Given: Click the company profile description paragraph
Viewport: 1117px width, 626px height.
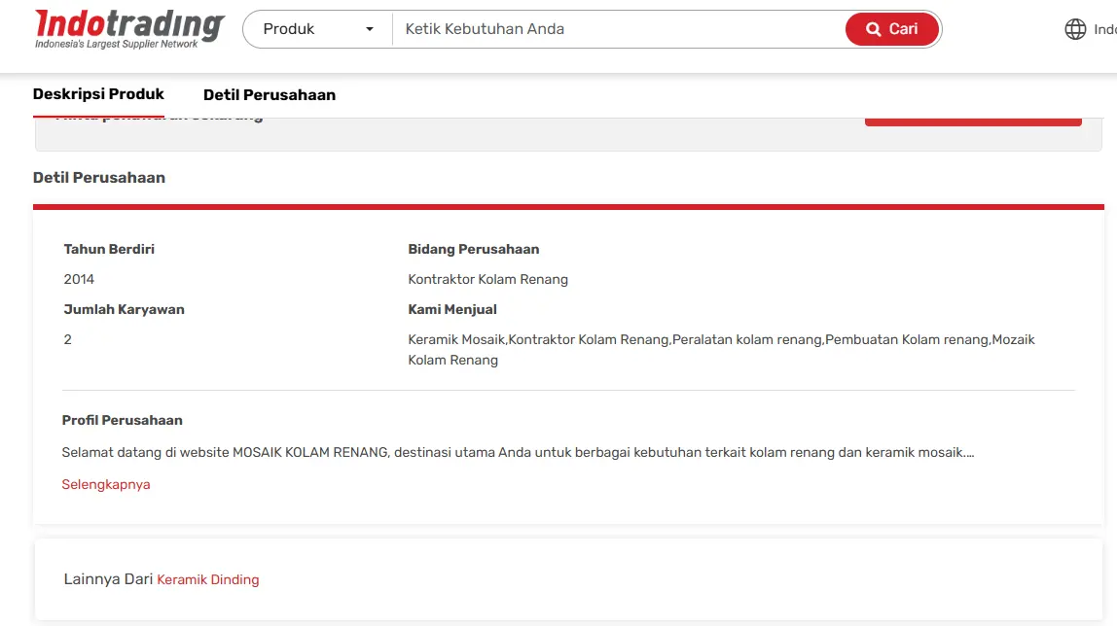Looking at the screenshot, I should tap(518, 453).
